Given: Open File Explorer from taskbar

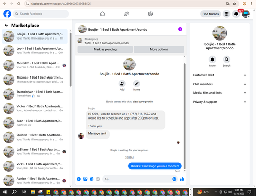Looking at the screenshot, I should pyautogui.click(x=33, y=192).
